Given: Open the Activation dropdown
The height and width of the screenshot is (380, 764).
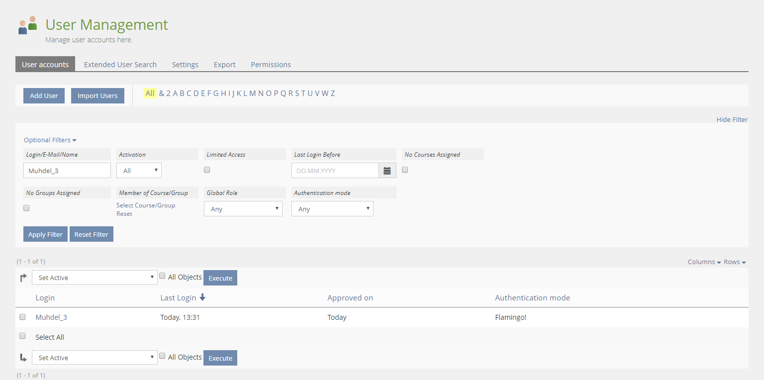Looking at the screenshot, I should tap(139, 171).
